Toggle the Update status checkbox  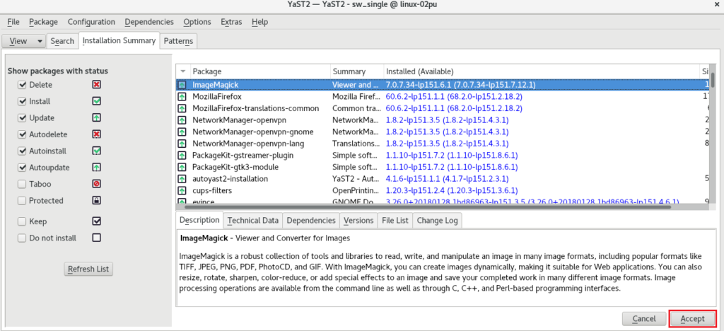22,118
